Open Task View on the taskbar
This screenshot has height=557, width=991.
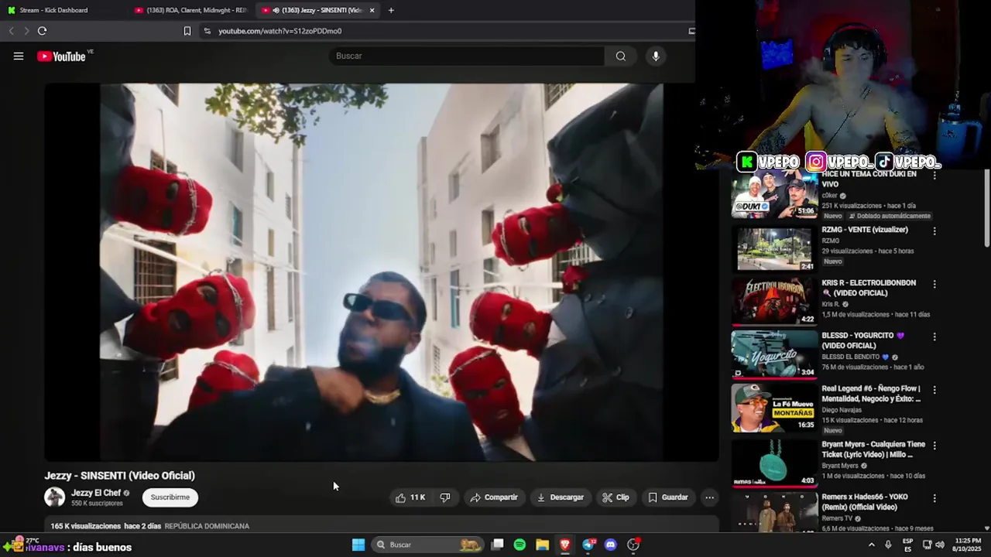(498, 545)
